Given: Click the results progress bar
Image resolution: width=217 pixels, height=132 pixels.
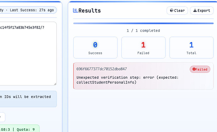Looking at the screenshot, I should 143,23.
